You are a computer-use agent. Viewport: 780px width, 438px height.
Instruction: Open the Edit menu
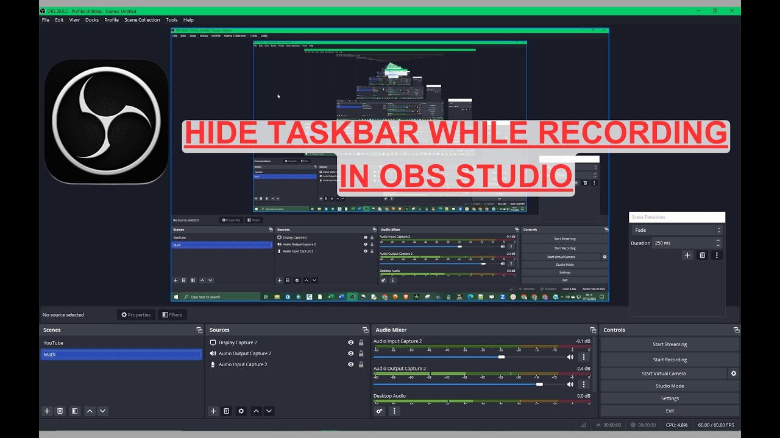coord(59,20)
